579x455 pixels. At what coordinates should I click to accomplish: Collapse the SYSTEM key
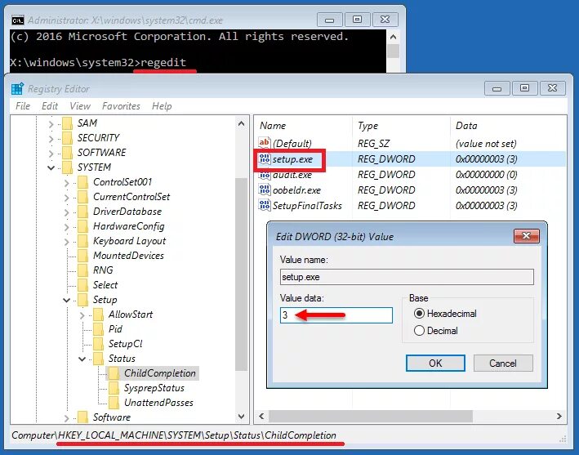point(51,168)
